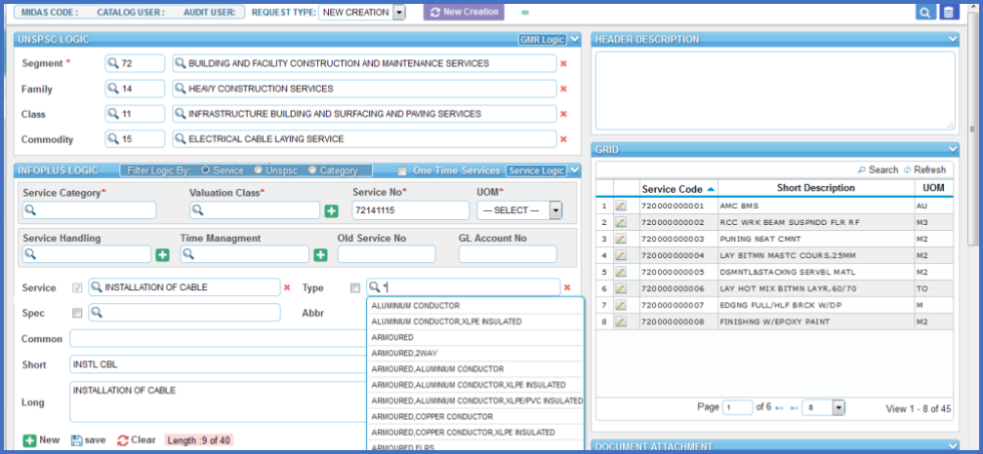Collapse the Header Description panel
The image size is (983, 454).
tap(953, 39)
